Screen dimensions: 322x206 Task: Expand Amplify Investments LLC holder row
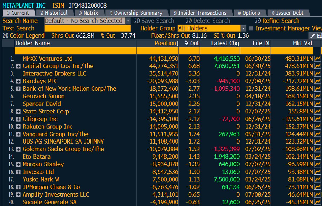click(x=18, y=195)
